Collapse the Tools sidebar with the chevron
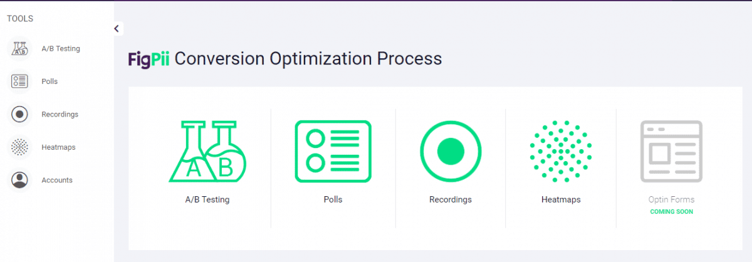Image resolution: width=752 pixels, height=262 pixels. 117,28
